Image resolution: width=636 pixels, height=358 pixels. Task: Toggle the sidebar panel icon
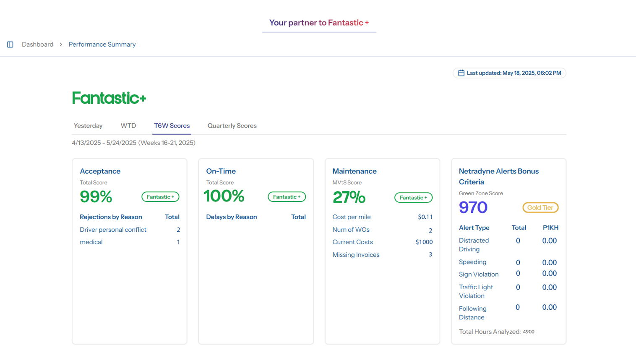(x=10, y=44)
